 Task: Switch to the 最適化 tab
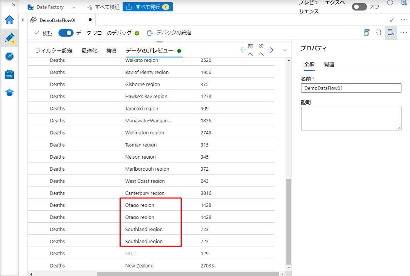click(x=89, y=51)
